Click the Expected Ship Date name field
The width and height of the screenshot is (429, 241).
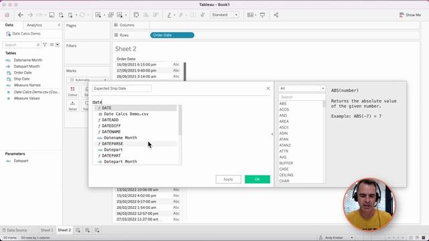pyautogui.click(x=122, y=88)
